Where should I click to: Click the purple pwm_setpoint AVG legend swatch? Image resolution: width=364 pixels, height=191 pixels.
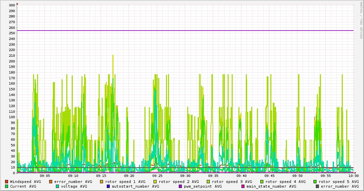pyautogui.click(x=180, y=186)
